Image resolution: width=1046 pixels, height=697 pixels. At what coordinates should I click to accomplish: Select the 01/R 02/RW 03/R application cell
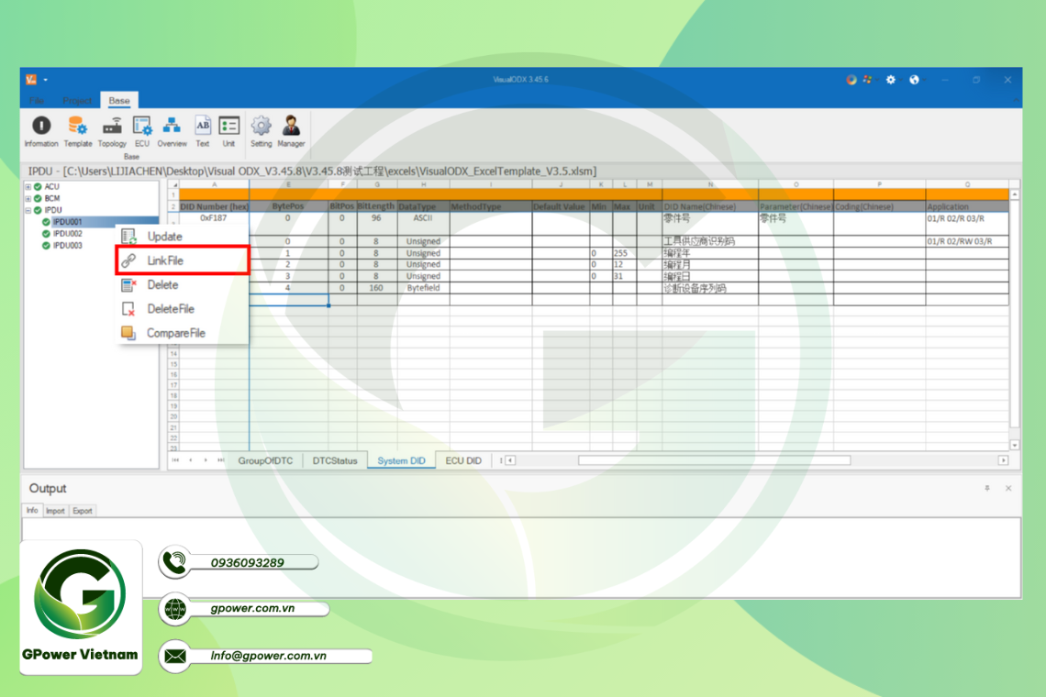[x=966, y=241]
